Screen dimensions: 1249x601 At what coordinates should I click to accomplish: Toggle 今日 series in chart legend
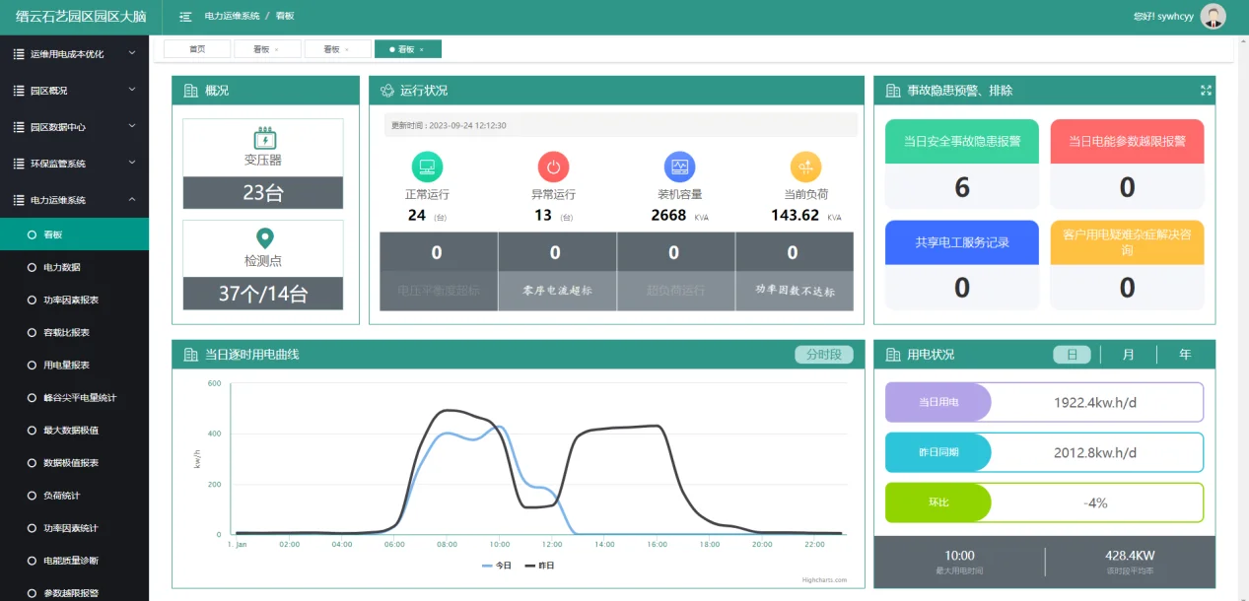497,566
